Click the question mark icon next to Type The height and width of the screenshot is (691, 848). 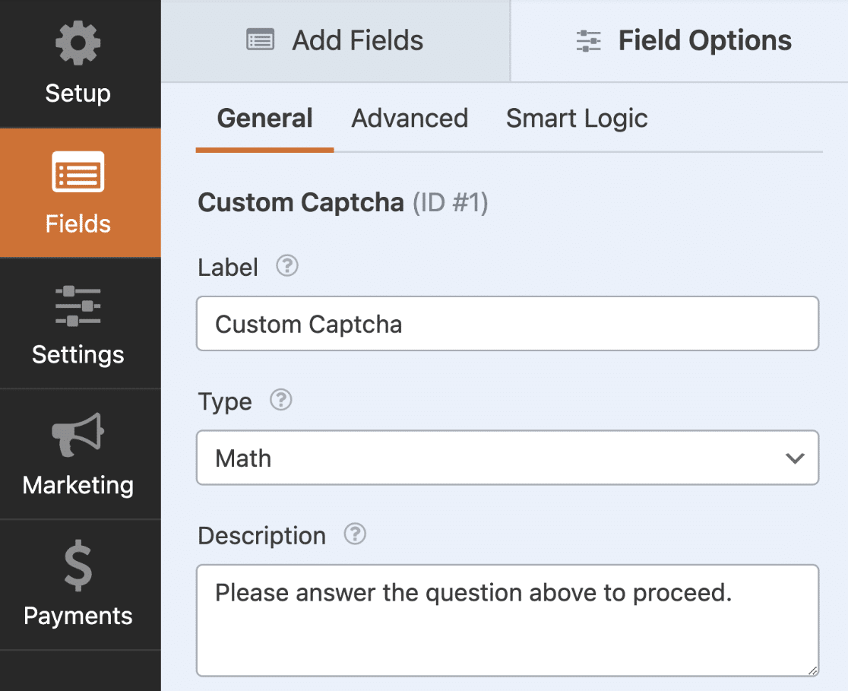[280, 400]
